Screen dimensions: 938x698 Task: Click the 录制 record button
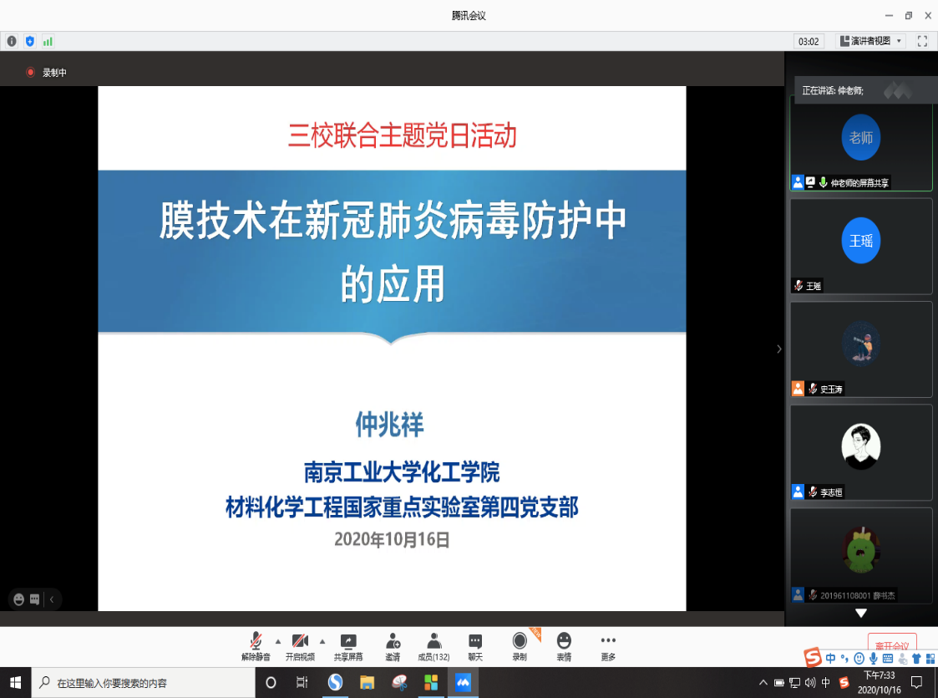pos(520,642)
